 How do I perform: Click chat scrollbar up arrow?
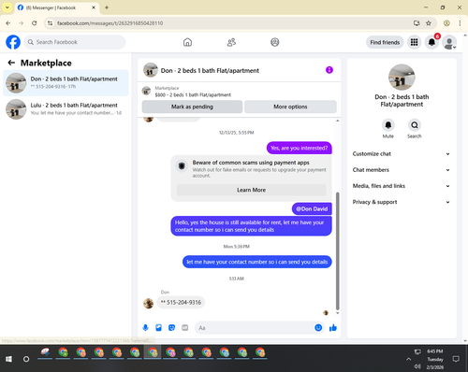[x=337, y=121]
